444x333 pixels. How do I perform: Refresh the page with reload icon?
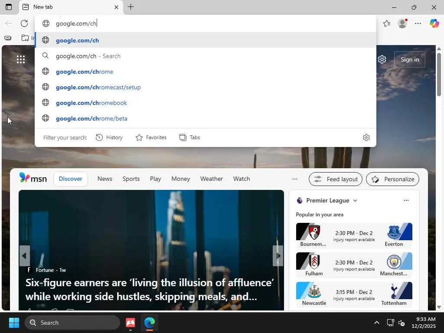pos(24,23)
